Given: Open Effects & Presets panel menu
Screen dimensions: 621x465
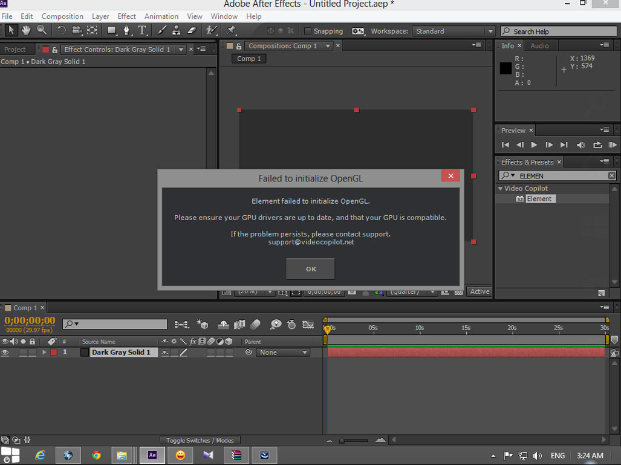Looking at the screenshot, I should click(x=604, y=161).
